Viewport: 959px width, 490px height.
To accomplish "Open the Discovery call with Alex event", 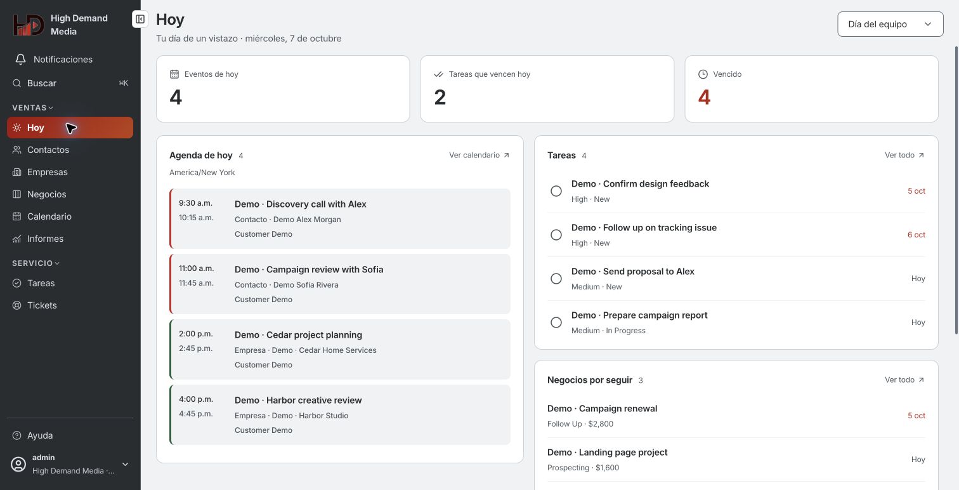I will (340, 218).
